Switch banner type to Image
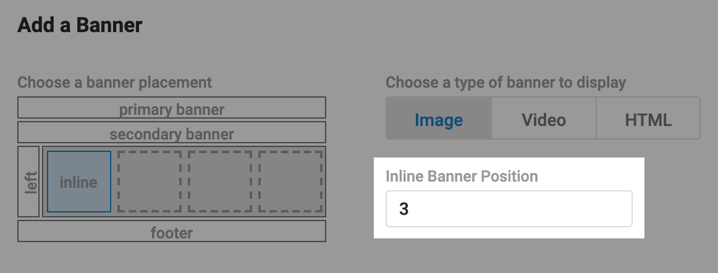This screenshot has height=273, width=718. [439, 119]
